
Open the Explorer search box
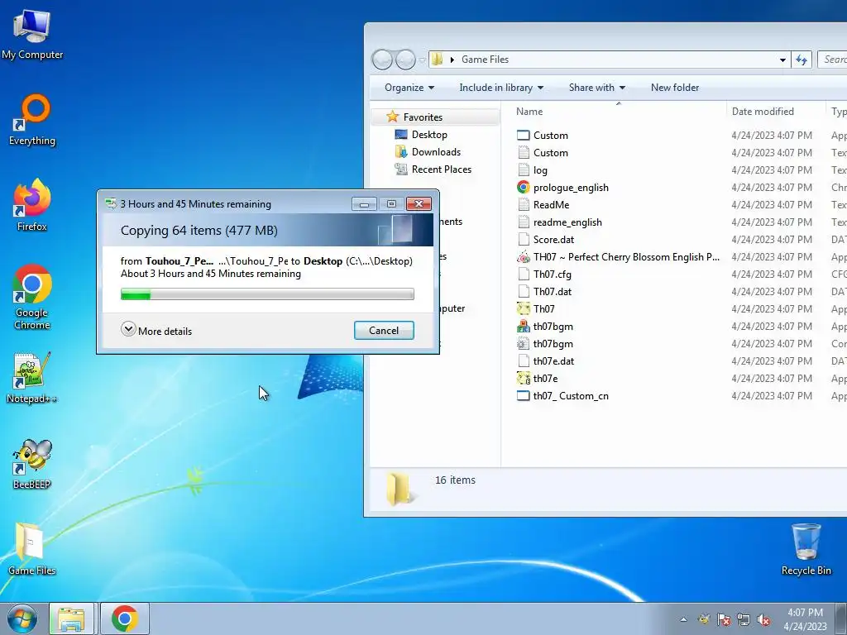click(x=832, y=60)
